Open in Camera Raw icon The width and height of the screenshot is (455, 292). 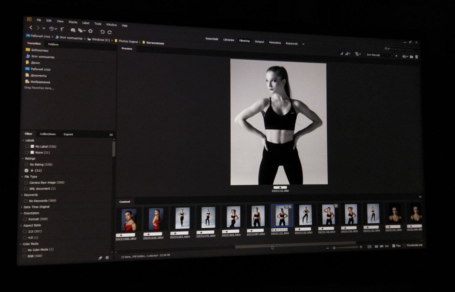pos(90,31)
